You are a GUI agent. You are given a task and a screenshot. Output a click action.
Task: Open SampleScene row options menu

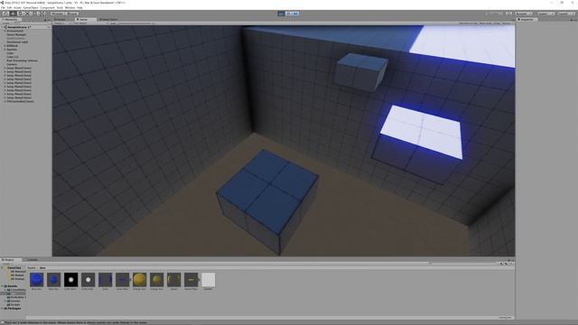pos(48,27)
